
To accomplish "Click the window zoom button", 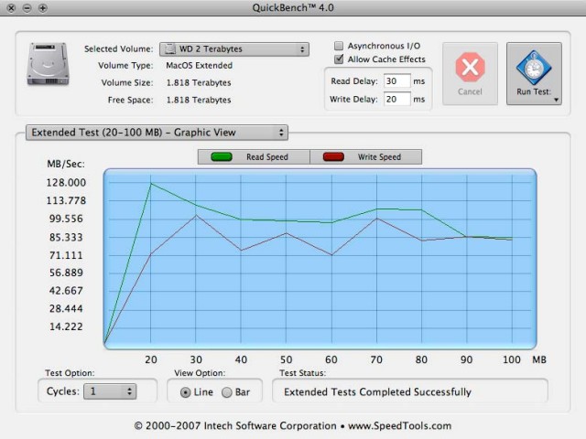I will (x=43, y=8).
